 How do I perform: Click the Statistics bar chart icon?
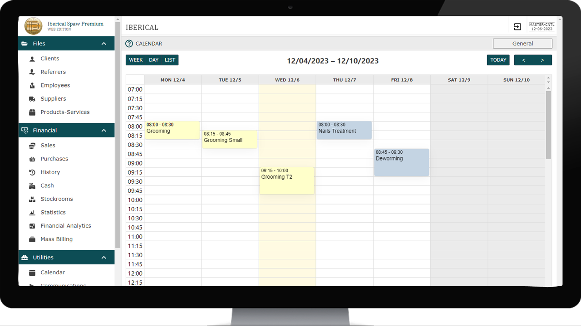tap(32, 213)
